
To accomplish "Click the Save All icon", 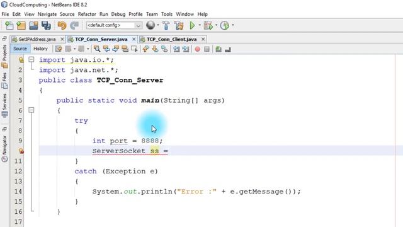I will click(x=46, y=25).
